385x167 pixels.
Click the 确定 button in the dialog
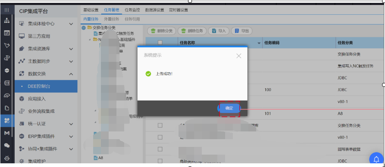click(x=229, y=108)
